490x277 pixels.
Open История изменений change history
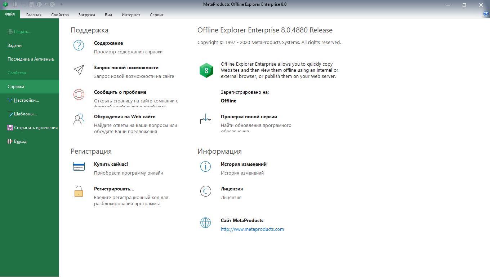244,164
